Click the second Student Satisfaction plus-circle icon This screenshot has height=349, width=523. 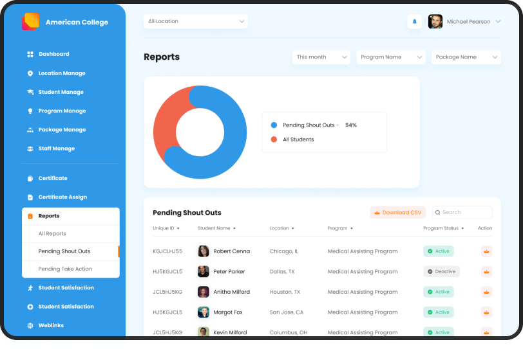click(30, 307)
